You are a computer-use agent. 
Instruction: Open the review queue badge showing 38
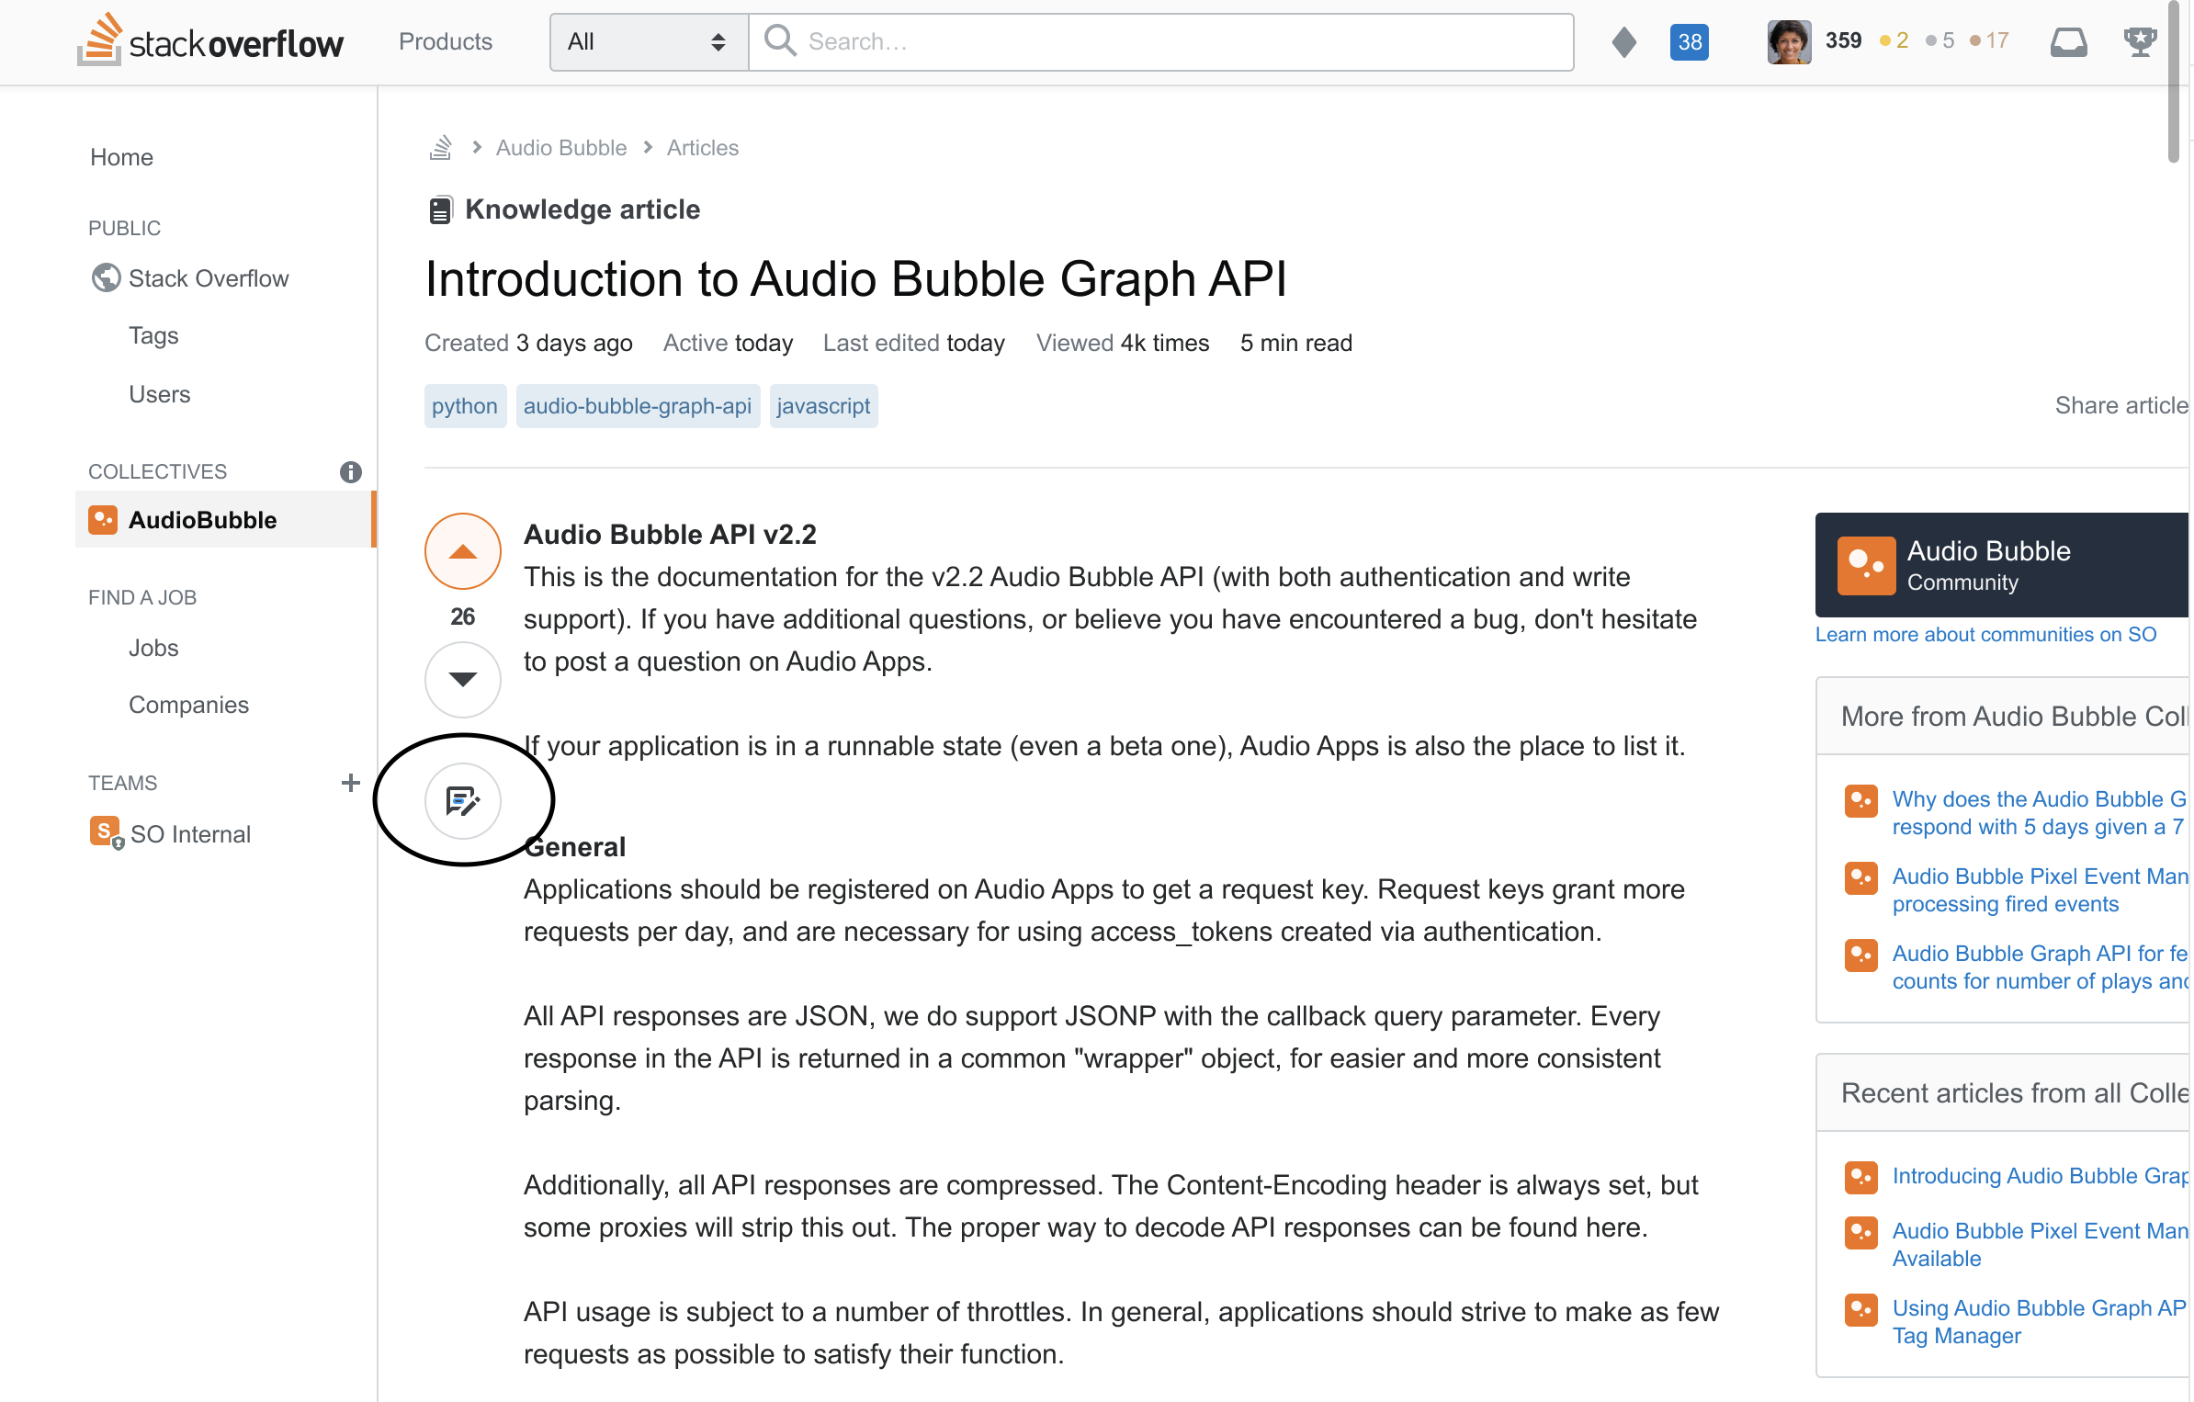[x=1689, y=41]
